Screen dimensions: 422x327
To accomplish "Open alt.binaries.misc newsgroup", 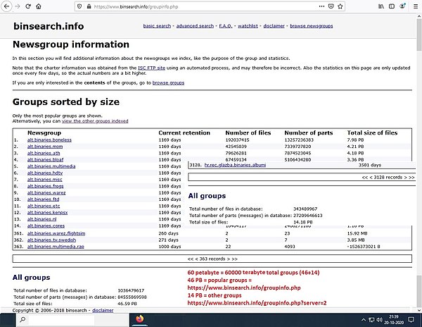I will (45, 180).
